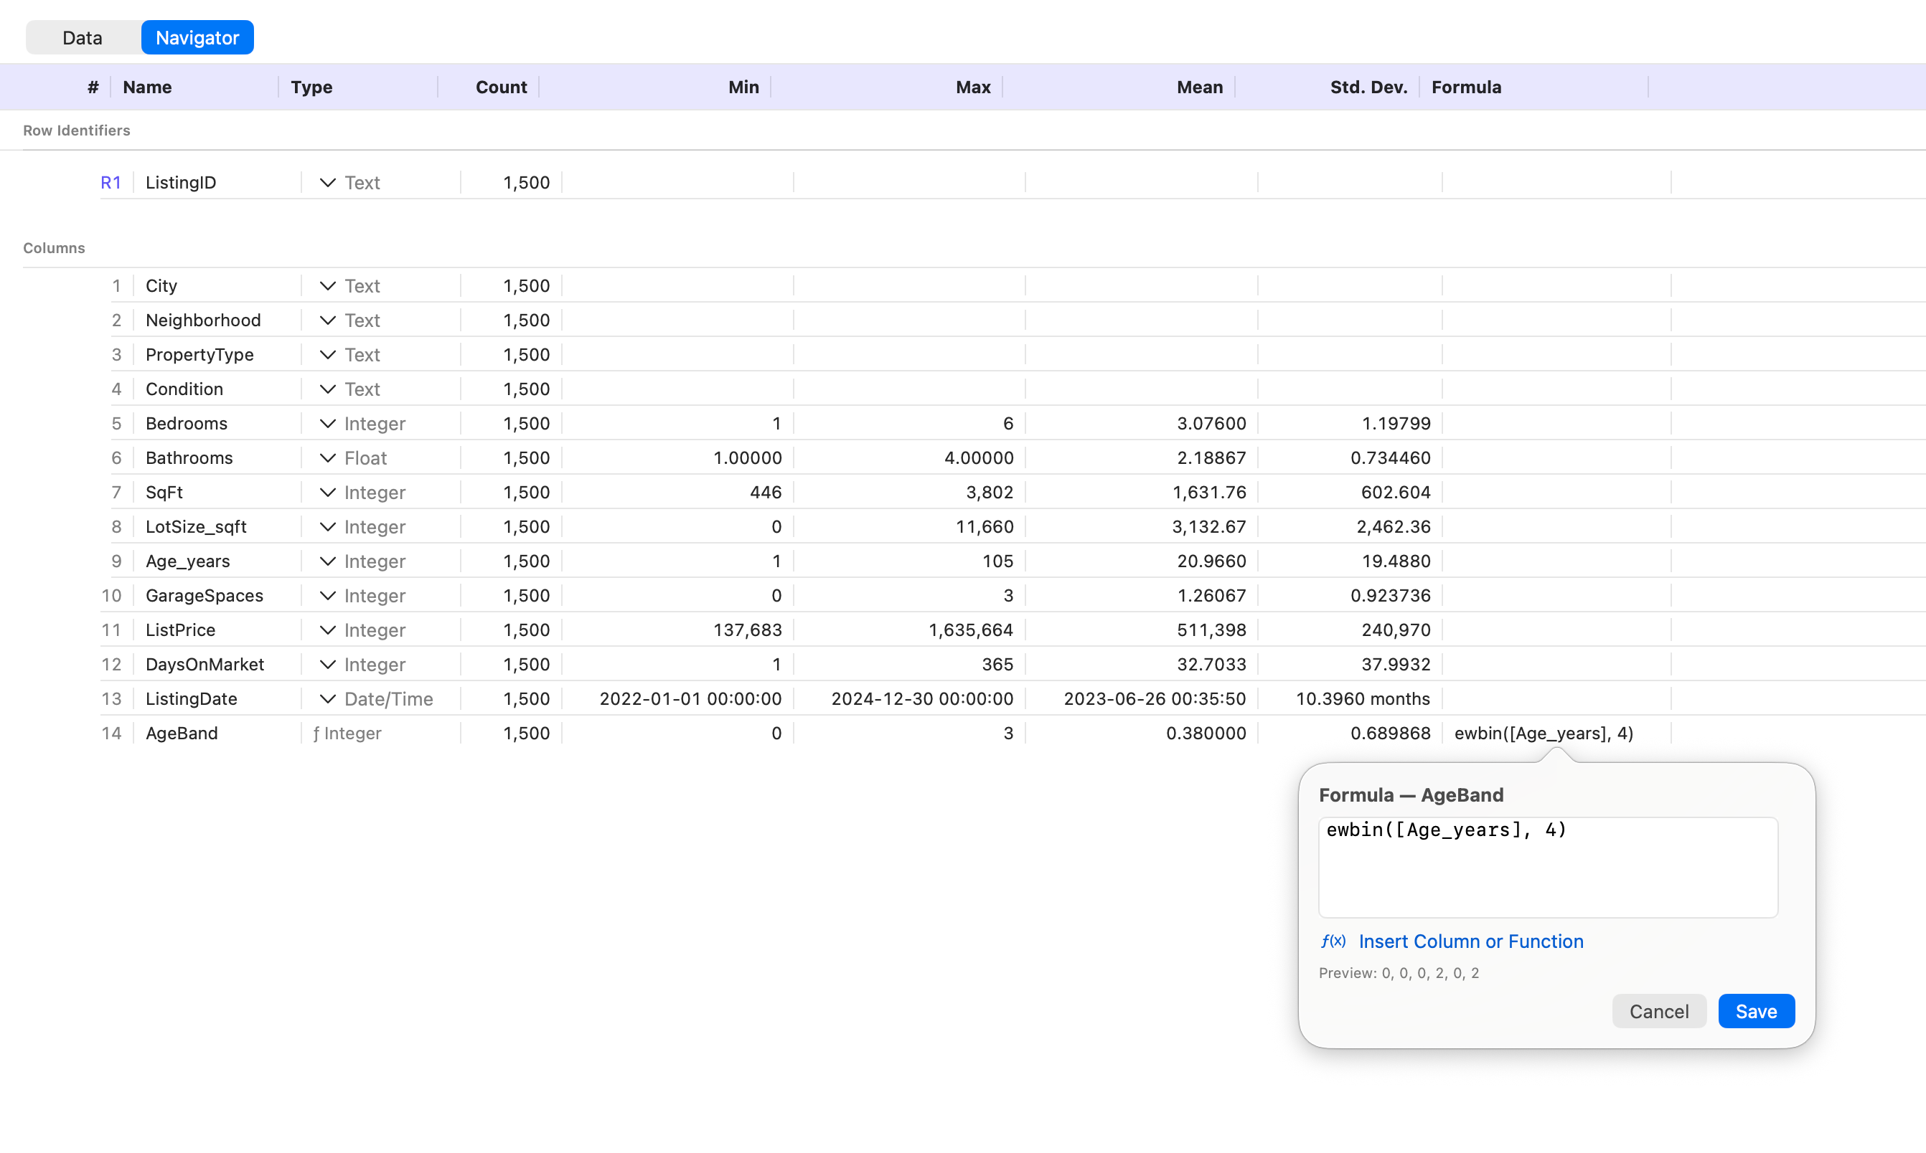This screenshot has height=1153, width=1926.
Task: Switch to the Navigator tab
Action: pos(197,37)
